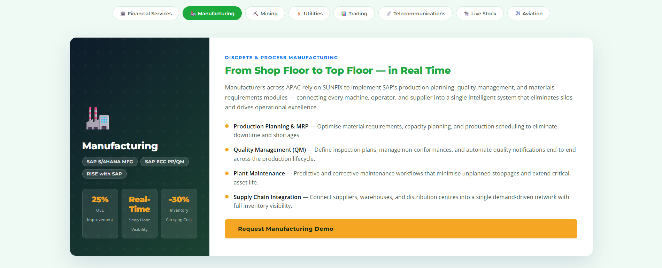Open the Mining tab
662x268 pixels.
[x=265, y=13]
